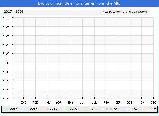Click the OCT month axis label
This screenshot has width=159, height=116.
tap(130, 102)
